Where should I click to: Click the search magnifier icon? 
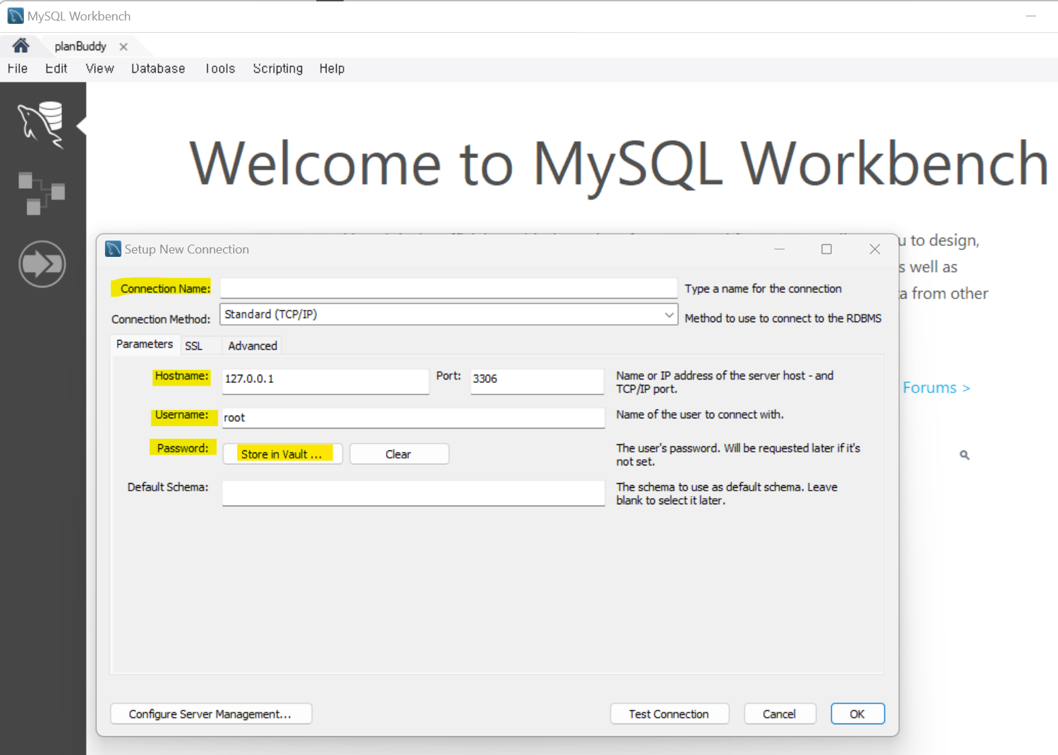tap(965, 454)
